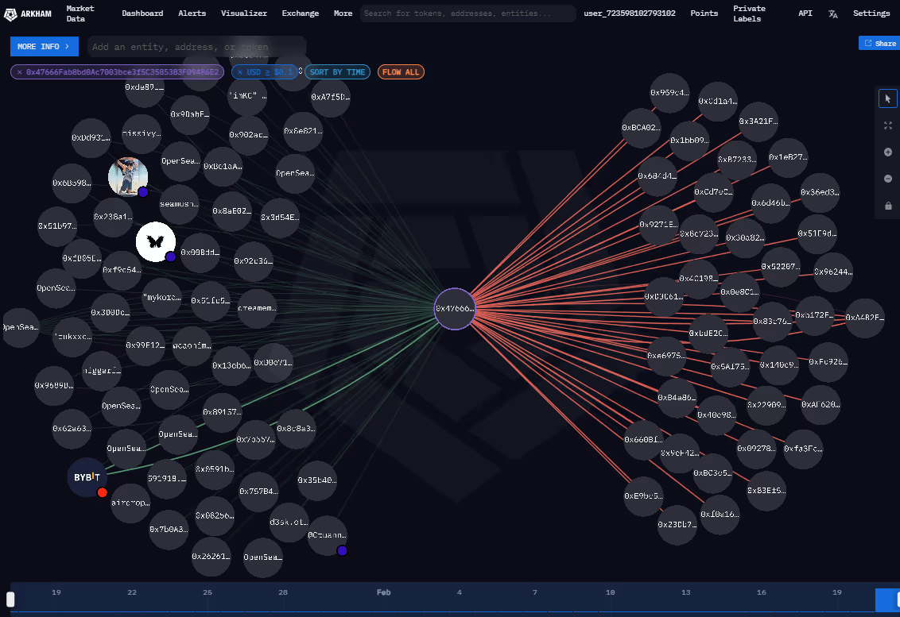Select the 0x62a63 node
Viewport: 900px width, 617px height.
point(72,429)
